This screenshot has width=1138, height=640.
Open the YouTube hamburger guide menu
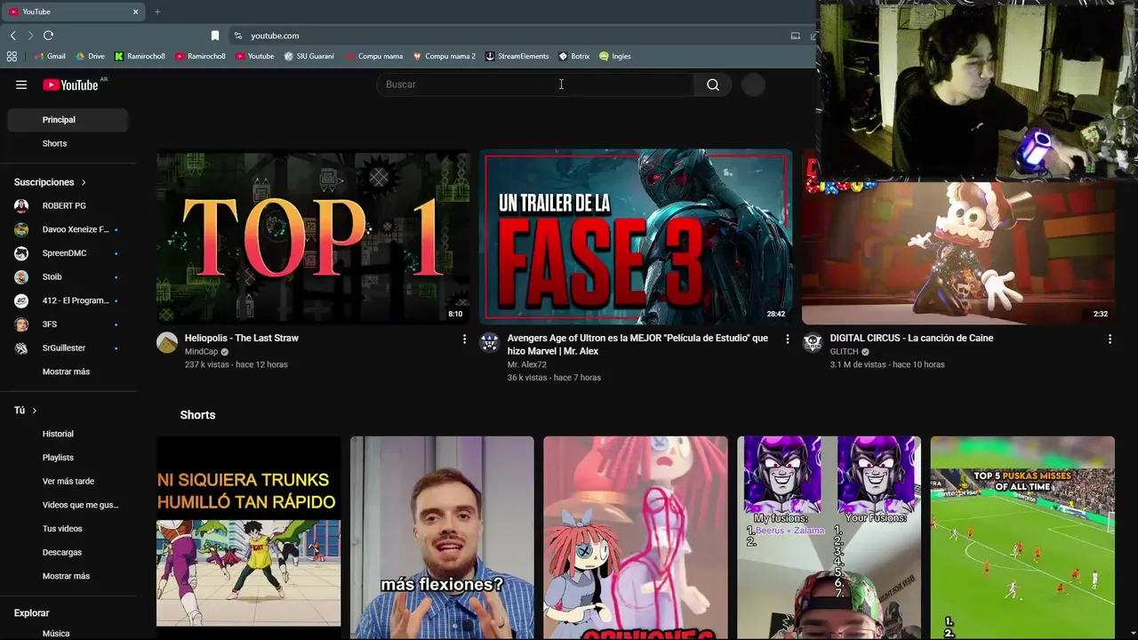coord(21,84)
